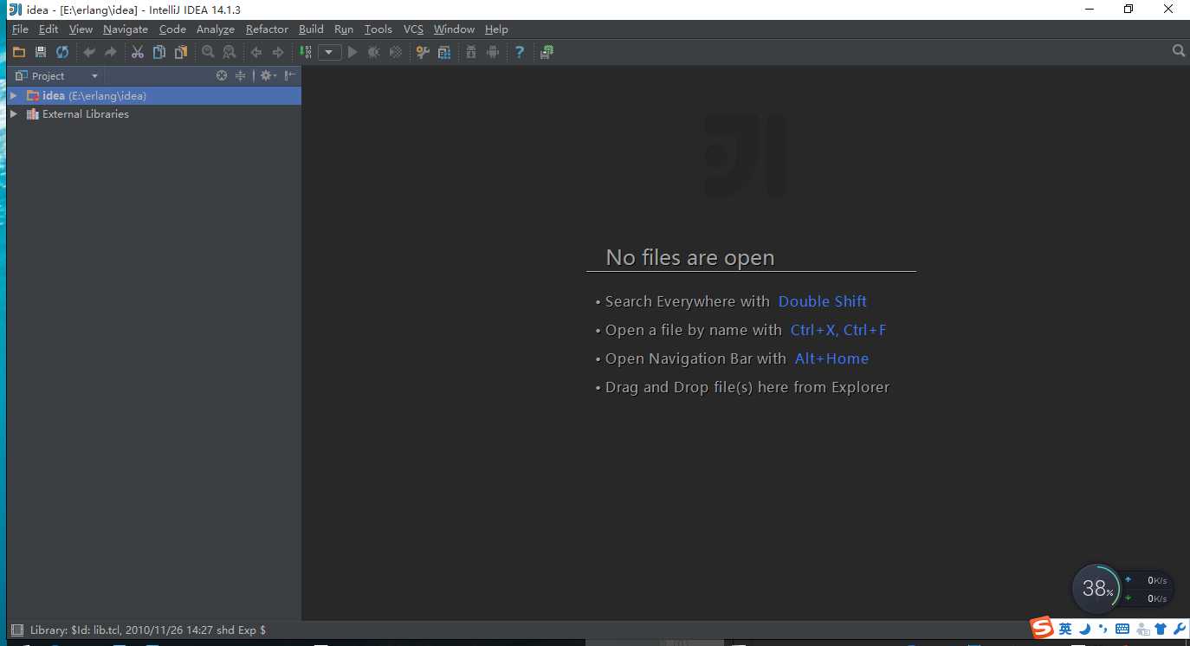Click the Undo arrow icon

pyautogui.click(x=89, y=52)
